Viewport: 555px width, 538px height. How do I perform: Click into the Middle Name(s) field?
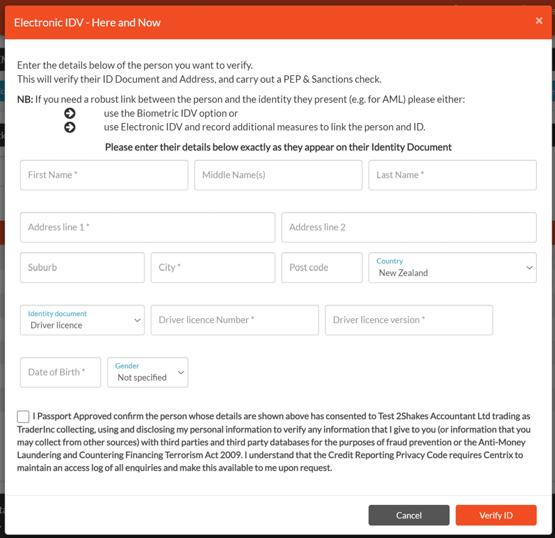(x=278, y=175)
